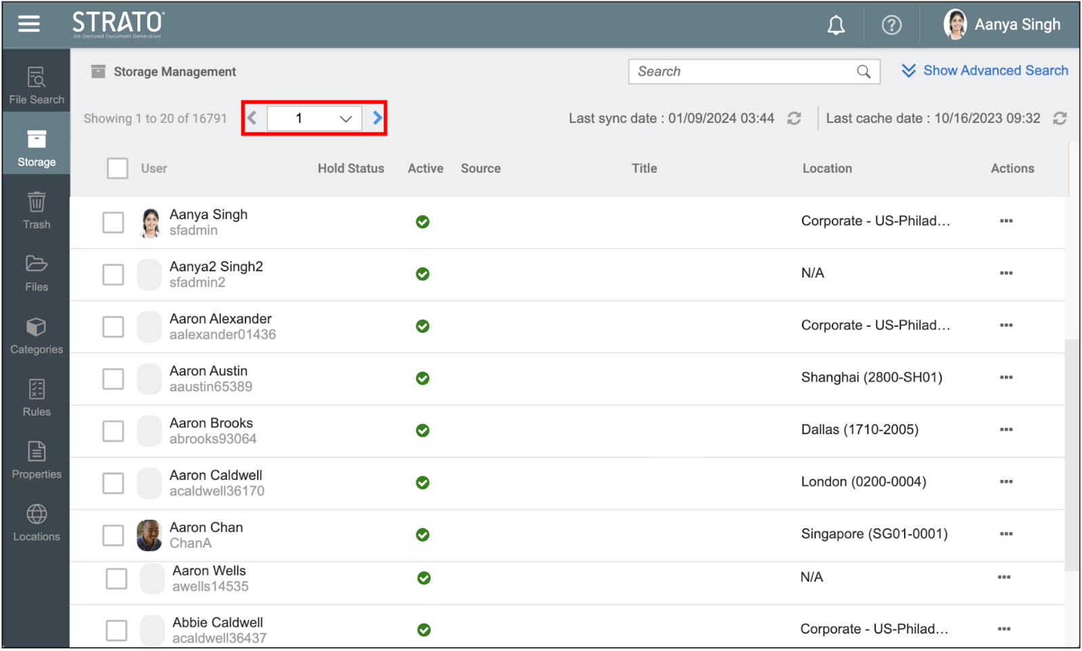Click the search magnifier icon
The image size is (1082, 651).
pos(864,72)
